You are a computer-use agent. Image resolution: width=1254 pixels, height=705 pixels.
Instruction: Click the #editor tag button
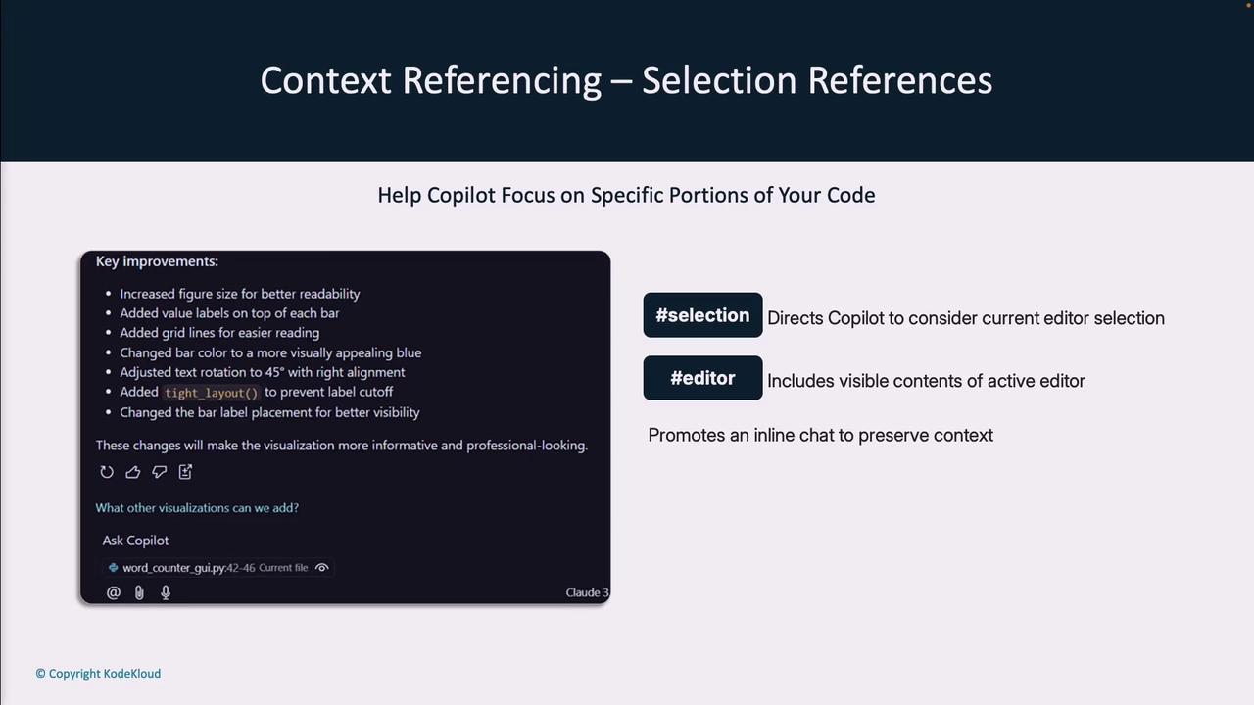[702, 378]
